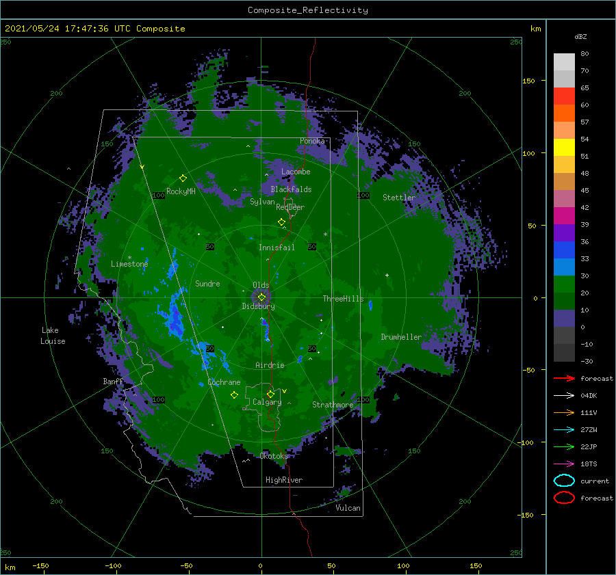Click the white plus marker east of ThreeHills
616x575 pixels.
[387, 275]
